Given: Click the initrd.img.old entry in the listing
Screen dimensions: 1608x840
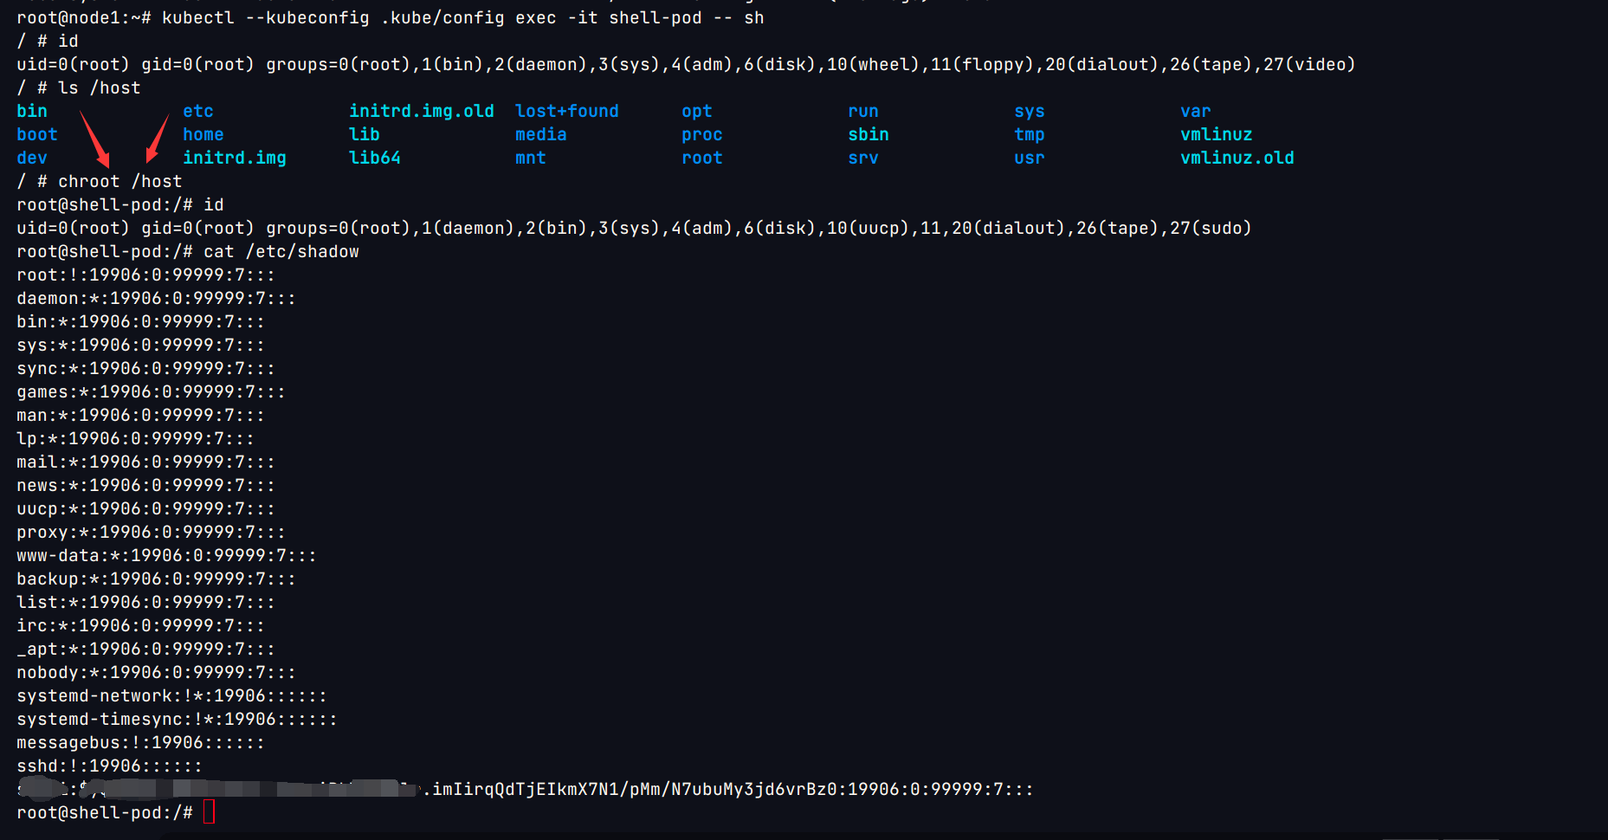Looking at the screenshot, I should coord(421,111).
